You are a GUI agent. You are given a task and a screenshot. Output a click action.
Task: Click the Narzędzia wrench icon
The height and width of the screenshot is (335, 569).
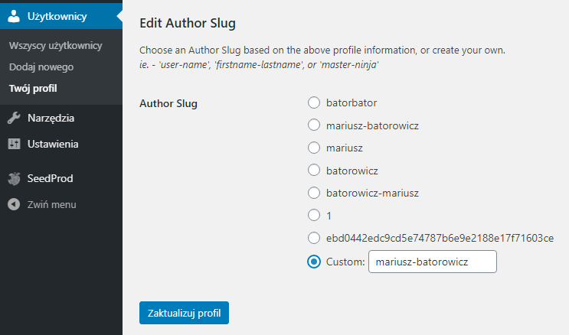tap(14, 118)
